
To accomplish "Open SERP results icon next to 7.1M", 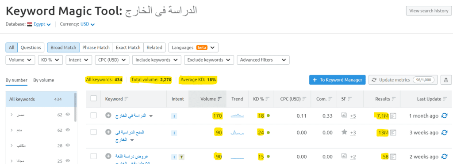I will (393, 116).
